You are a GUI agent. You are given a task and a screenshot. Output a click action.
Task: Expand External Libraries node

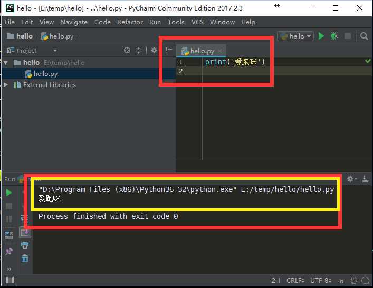pyautogui.click(x=6, y=85)
